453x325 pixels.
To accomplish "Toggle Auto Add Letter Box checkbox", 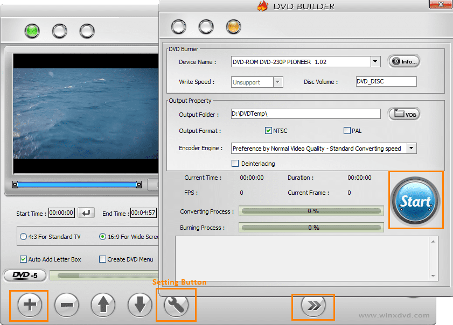I will click(x=23, y=259).
